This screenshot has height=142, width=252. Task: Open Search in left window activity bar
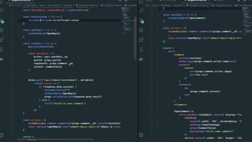click(x=2, y=11)
